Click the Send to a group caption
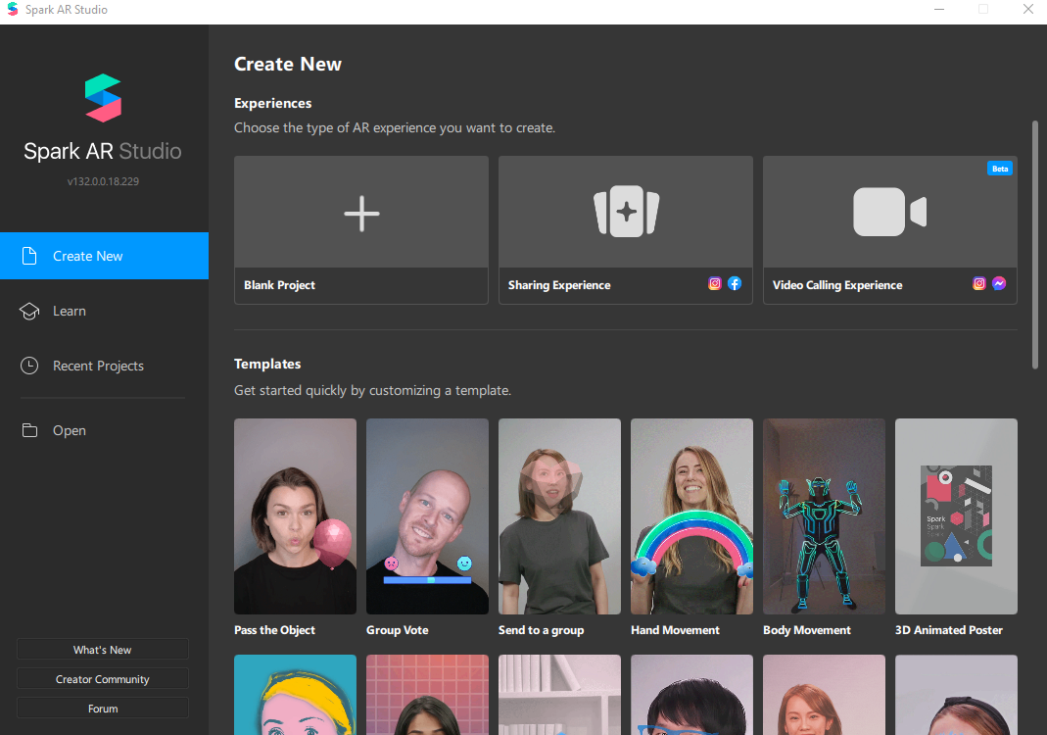This screenshot has width=1047, height=735. pos(541,630)
